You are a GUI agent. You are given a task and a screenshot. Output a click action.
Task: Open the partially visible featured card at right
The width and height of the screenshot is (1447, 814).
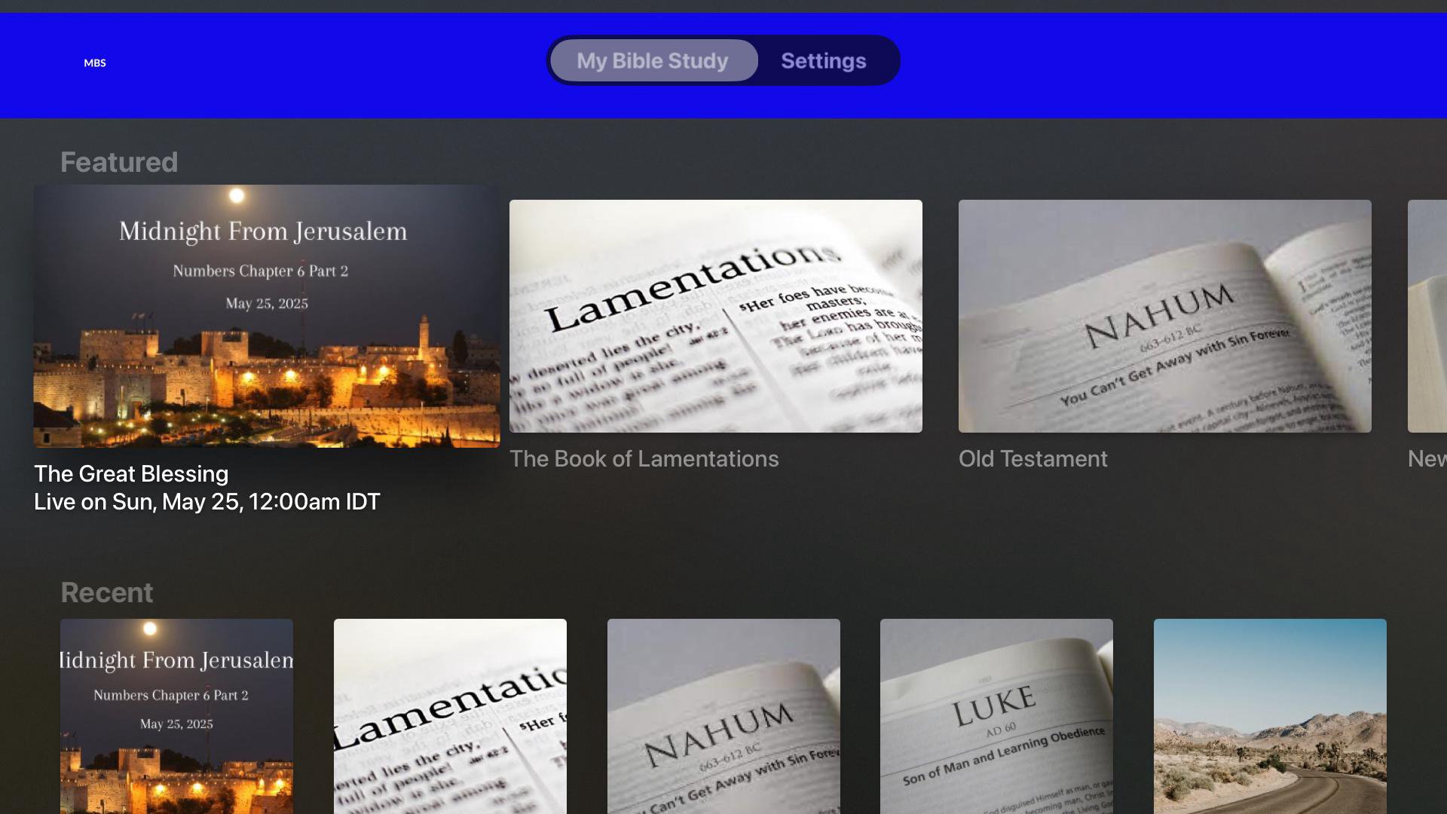click(x=1427, y=316)
